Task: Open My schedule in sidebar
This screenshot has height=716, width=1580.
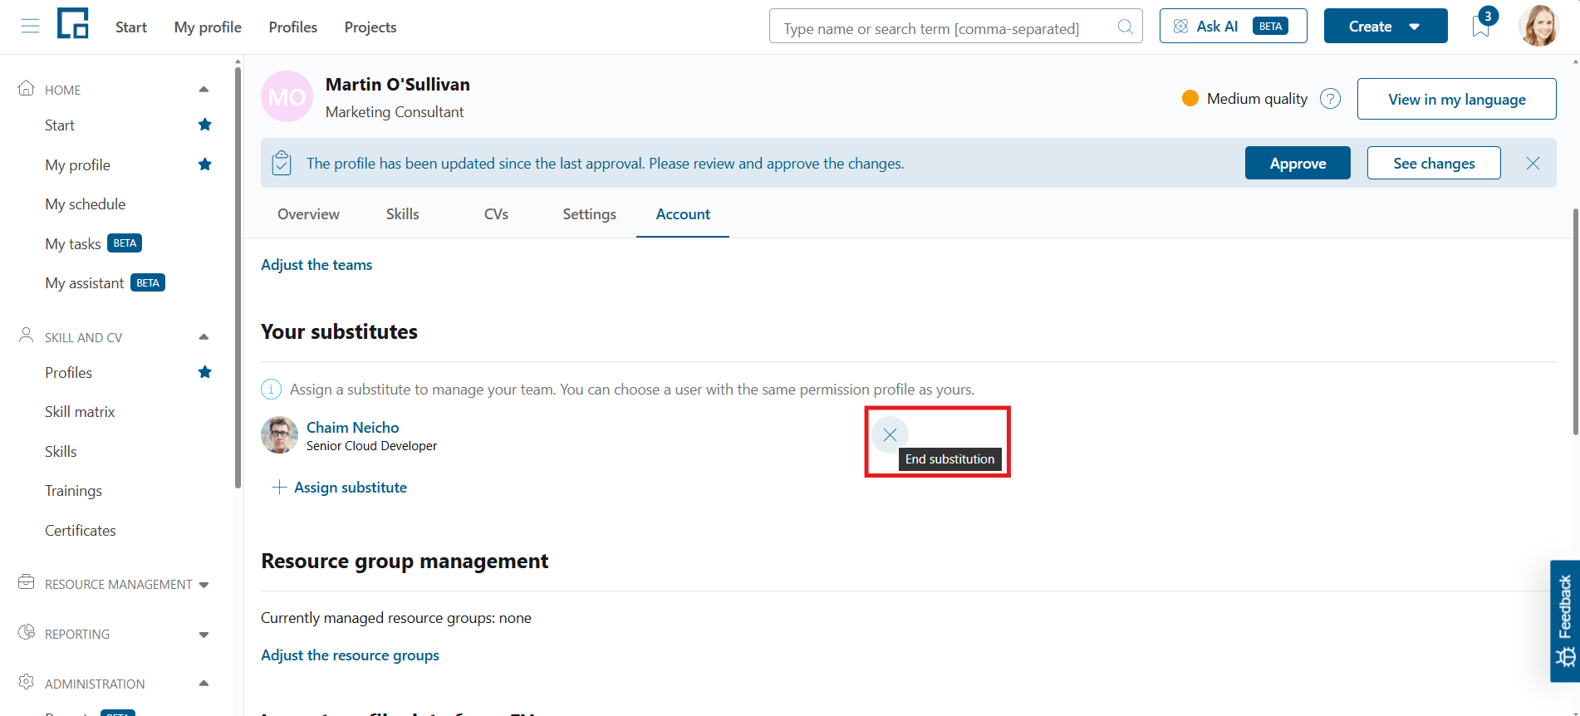Action: 86,204
